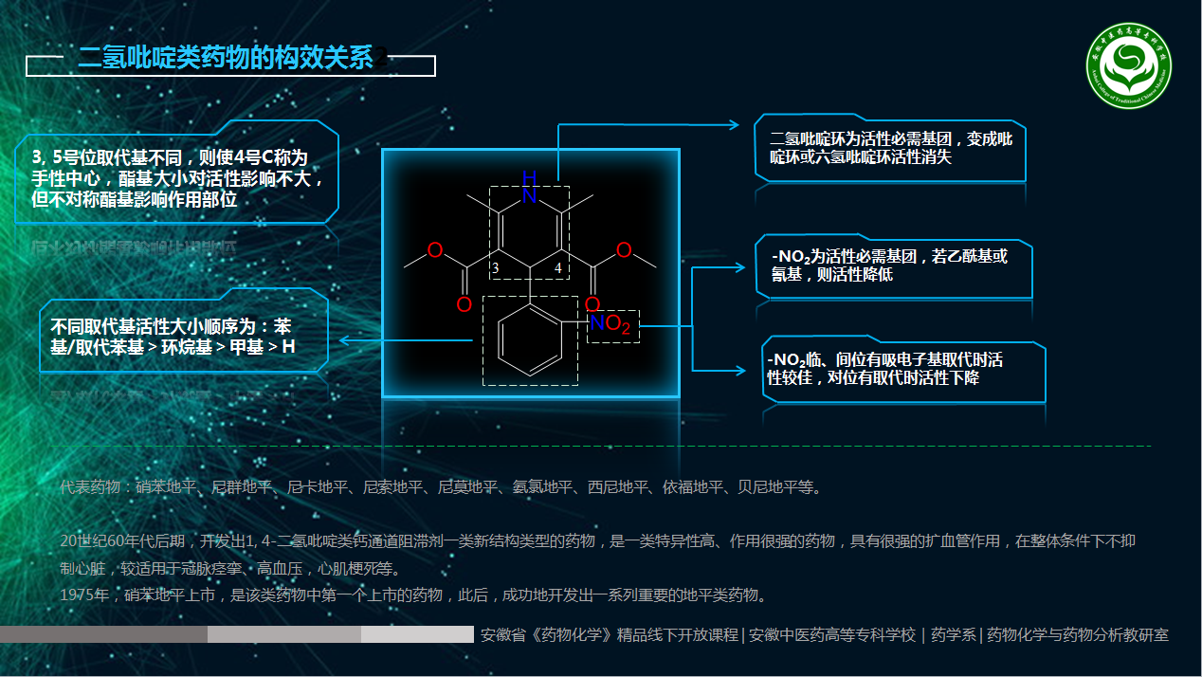Click the H atom above the nitrogen
Screen dimensions: 1202x677
click(528, 177)
